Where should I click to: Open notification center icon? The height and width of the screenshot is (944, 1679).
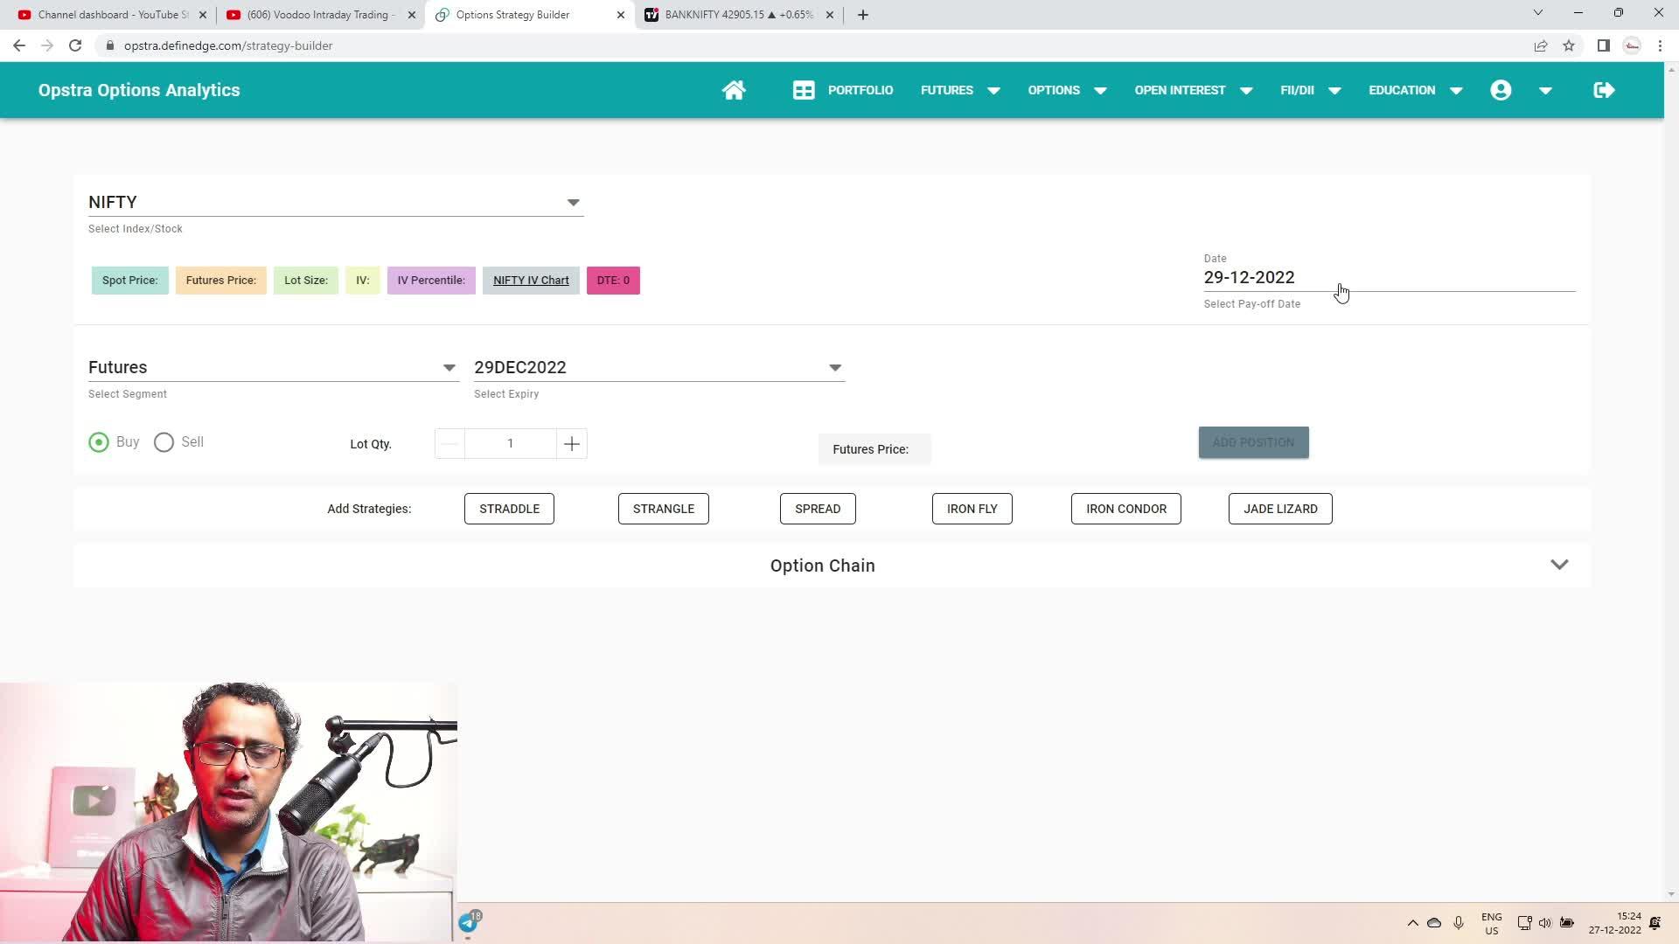tap(1655, 923)
